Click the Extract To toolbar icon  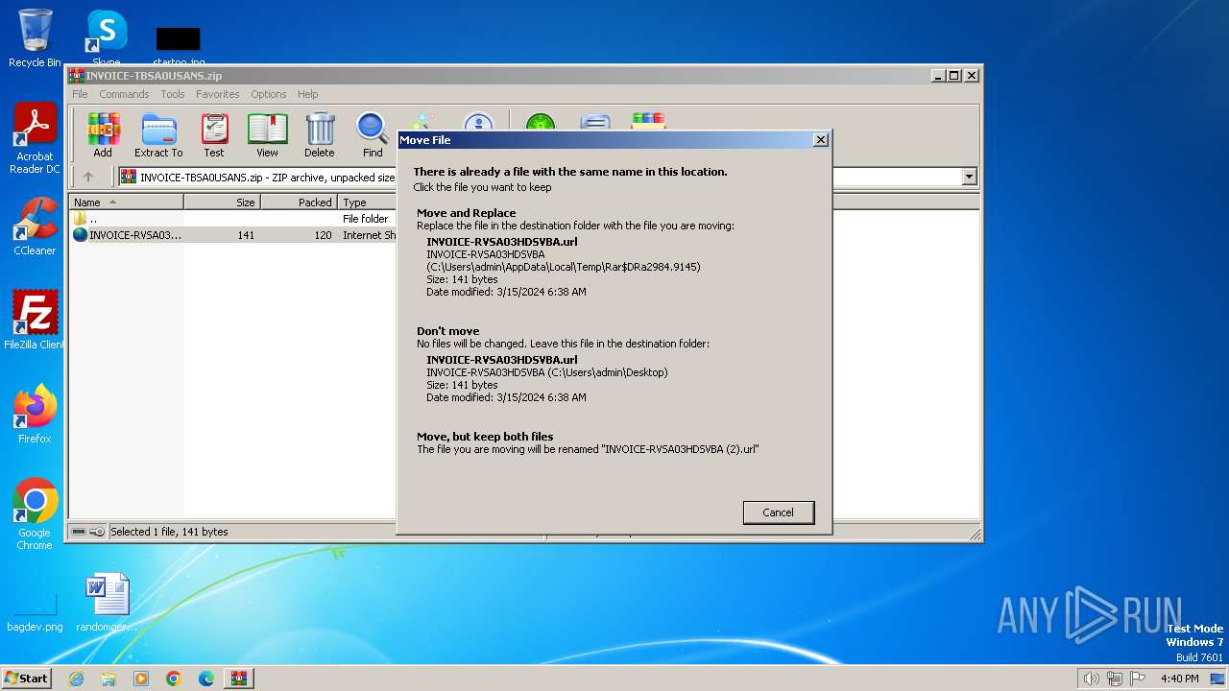pos(158,135)
